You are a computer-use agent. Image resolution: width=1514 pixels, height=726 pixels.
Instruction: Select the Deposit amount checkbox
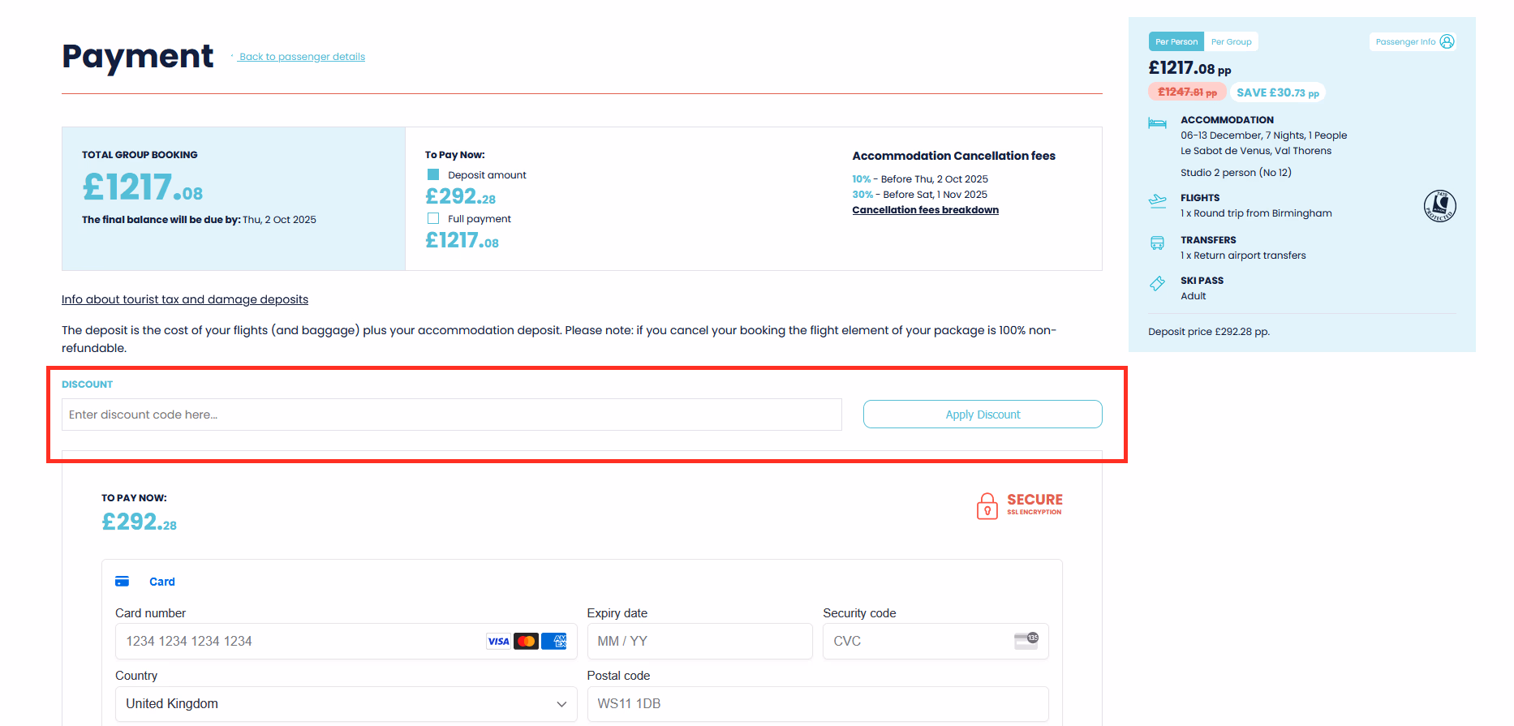tap(433, 174)
